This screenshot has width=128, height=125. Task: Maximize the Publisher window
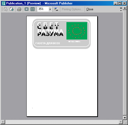point(120,3)
